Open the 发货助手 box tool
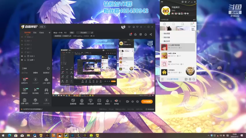The width and height of the screenshot is (246, 138). coord(35,101)
